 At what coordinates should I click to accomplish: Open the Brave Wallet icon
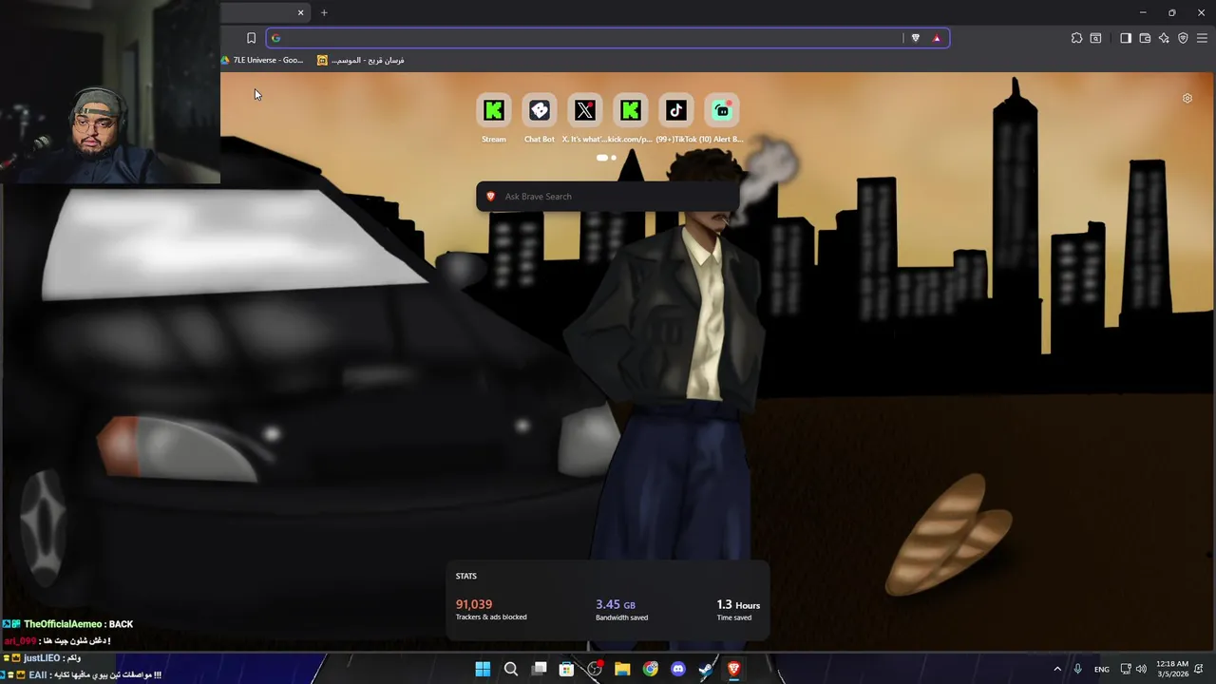point(1145,38)
